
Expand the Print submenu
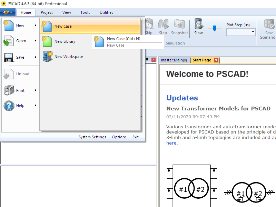pos(21,90)
